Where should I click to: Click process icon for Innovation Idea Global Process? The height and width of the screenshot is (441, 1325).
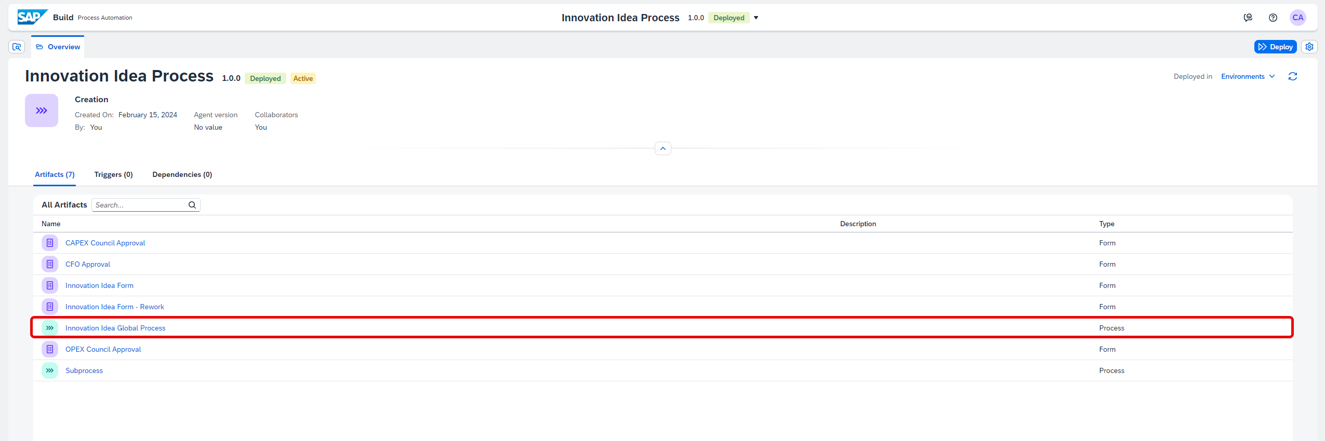tap(50, 328)
